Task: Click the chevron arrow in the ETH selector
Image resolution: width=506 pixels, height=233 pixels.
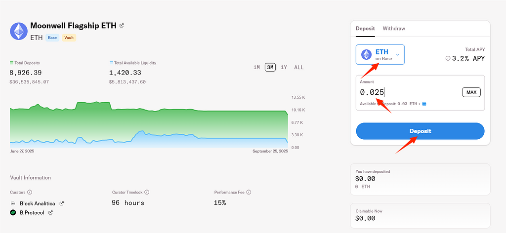Action: coord(397,54)
